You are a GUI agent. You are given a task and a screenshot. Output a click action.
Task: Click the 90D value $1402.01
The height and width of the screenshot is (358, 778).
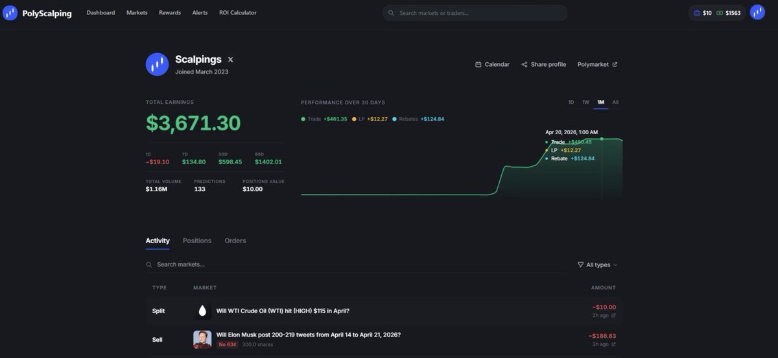click(268, 162)
